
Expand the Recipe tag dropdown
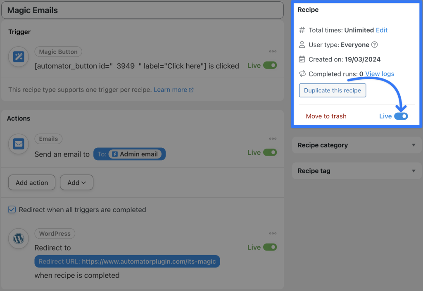click(x=413, y=170)
